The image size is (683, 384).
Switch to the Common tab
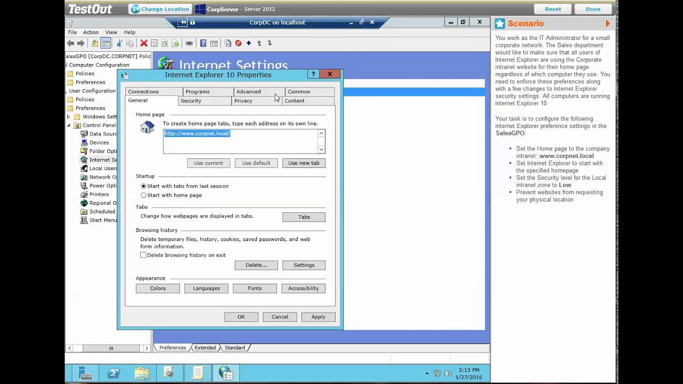(x=309, y=92)
